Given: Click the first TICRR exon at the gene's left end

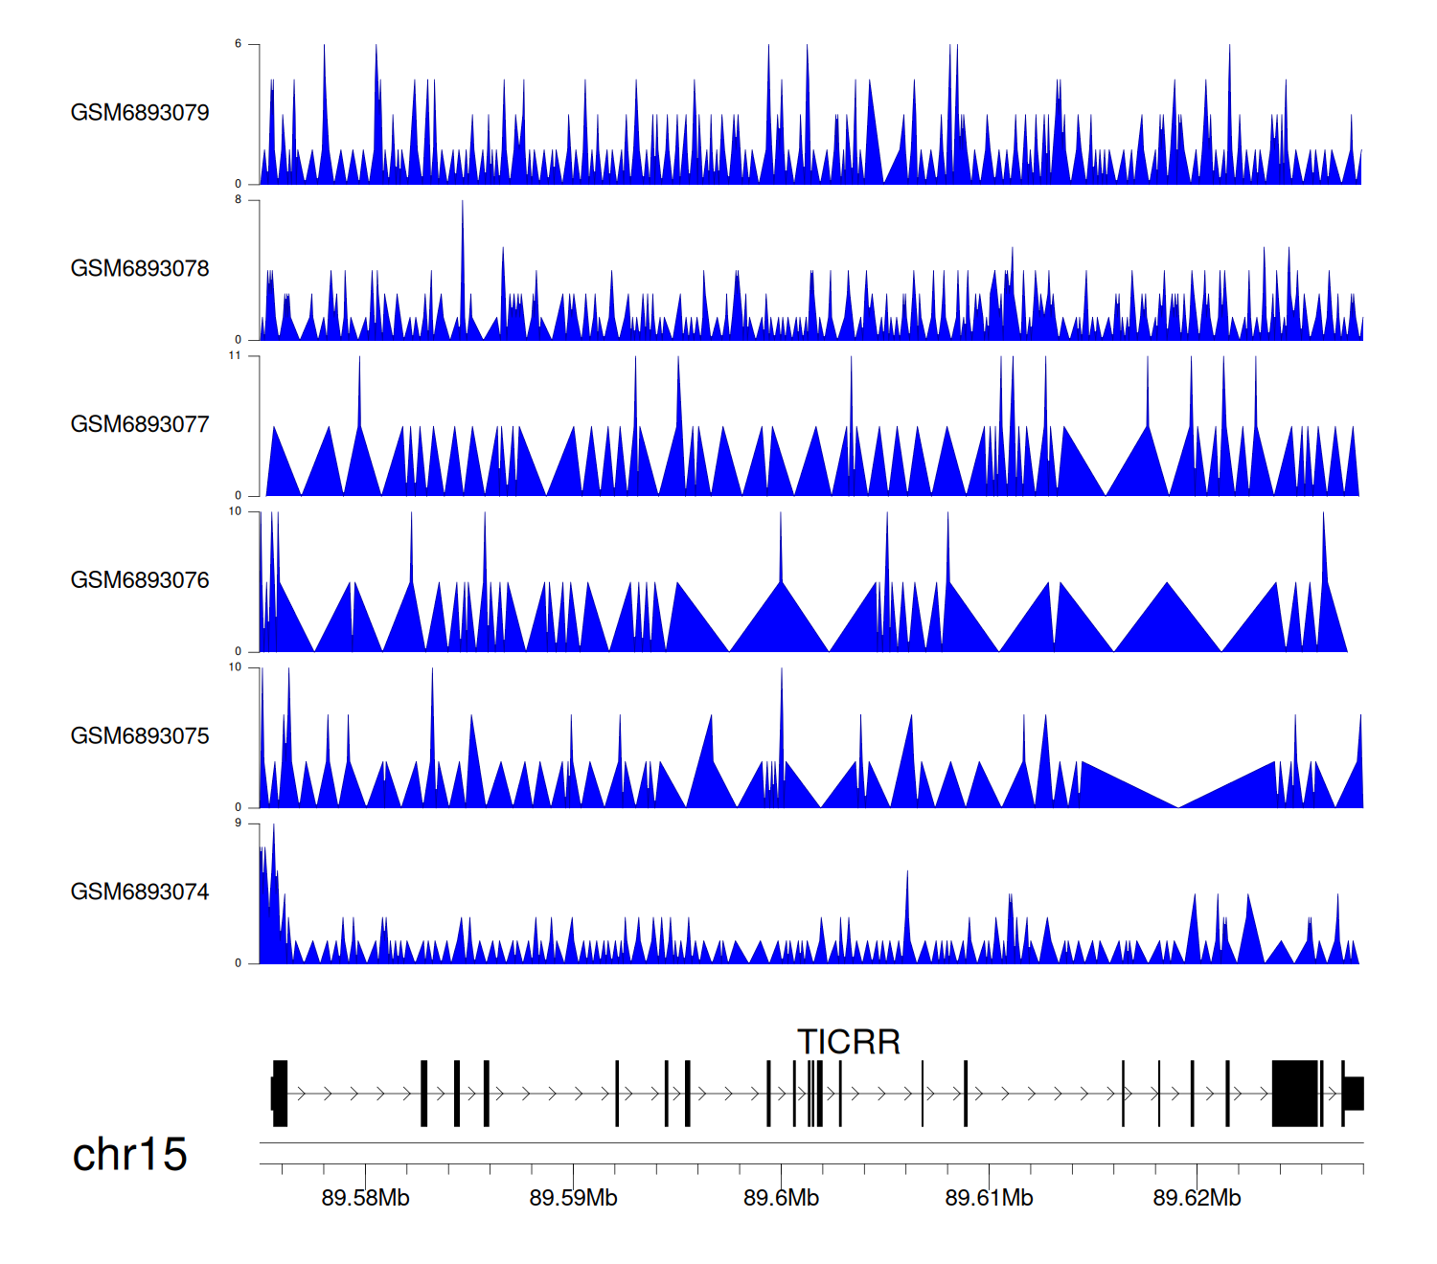Looking at the screenshot, I should pos(280,1094).
